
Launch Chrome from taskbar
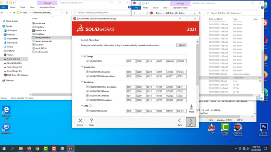[37, 148]
